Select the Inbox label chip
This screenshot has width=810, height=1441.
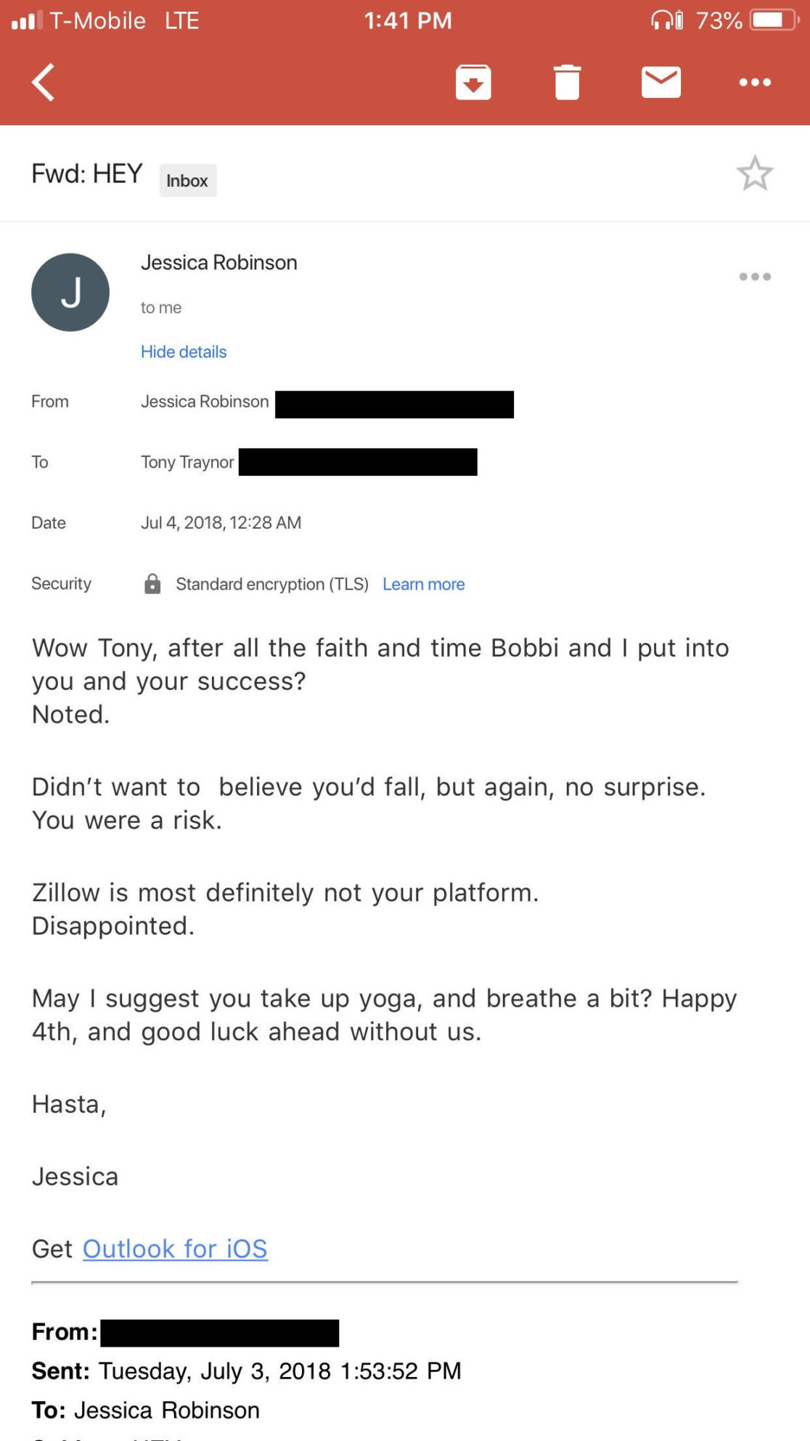(x=187, y=179)
